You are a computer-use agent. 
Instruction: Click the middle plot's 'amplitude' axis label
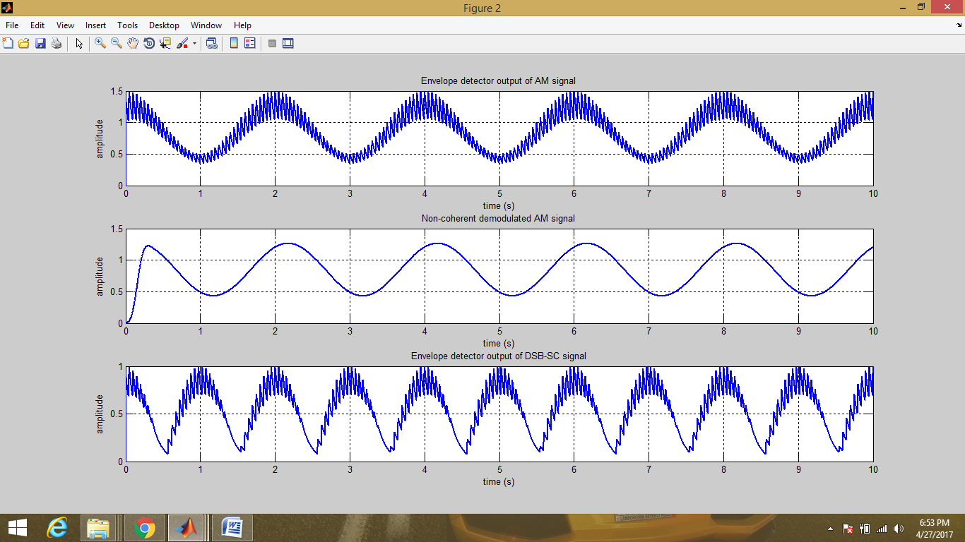[100, 277]
